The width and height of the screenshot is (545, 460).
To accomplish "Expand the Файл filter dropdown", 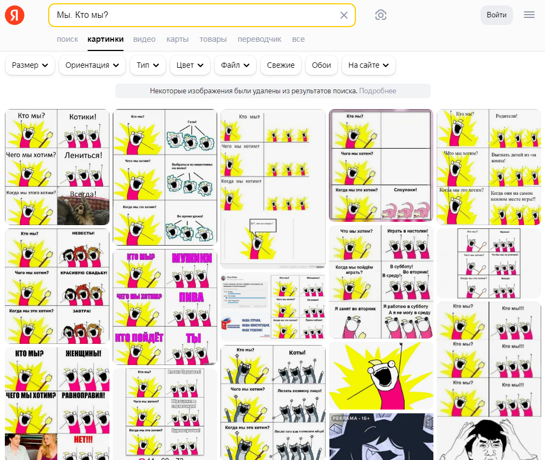I will pos(235,65).
